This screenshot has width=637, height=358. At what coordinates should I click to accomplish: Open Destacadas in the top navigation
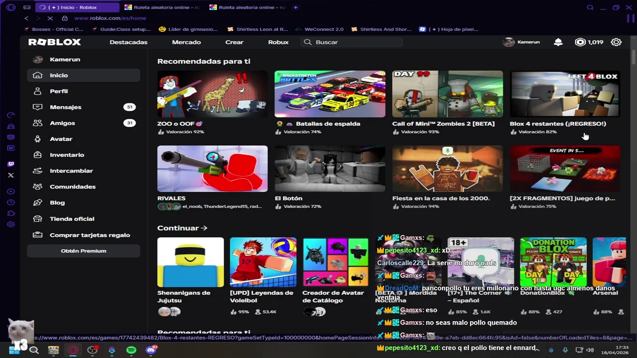pos(128,42)
